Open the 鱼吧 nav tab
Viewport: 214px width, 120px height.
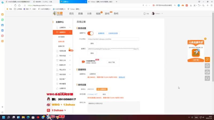click(116, 14)
